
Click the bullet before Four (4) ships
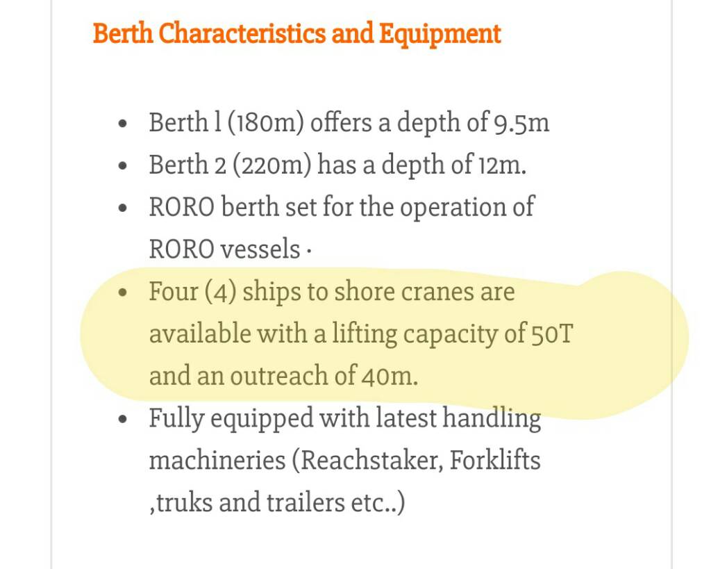[x=123, y=293]
